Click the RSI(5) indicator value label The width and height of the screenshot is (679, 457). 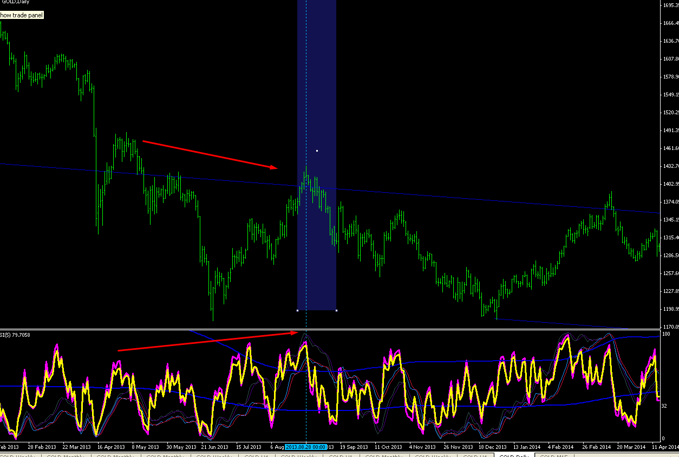(x=15, y=335)
